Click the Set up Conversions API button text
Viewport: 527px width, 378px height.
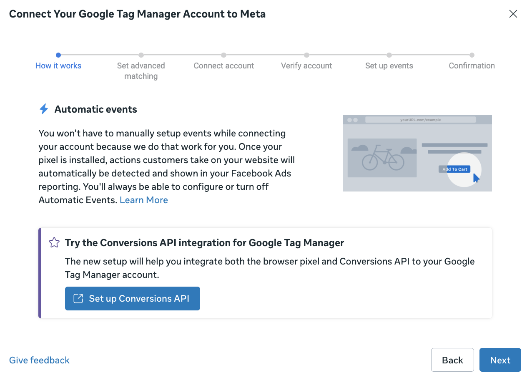[139, 298]
